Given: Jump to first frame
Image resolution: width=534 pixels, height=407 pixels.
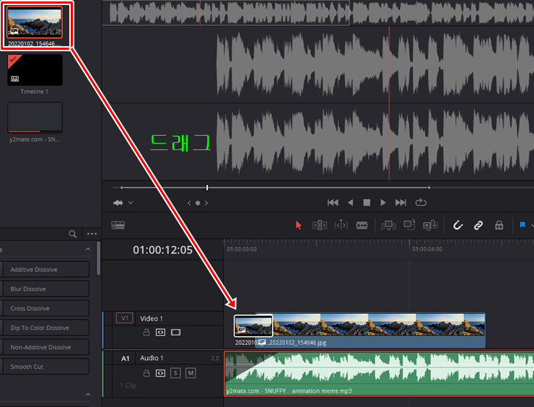Looking at the screenshot, I should click(x=333, y=203).
